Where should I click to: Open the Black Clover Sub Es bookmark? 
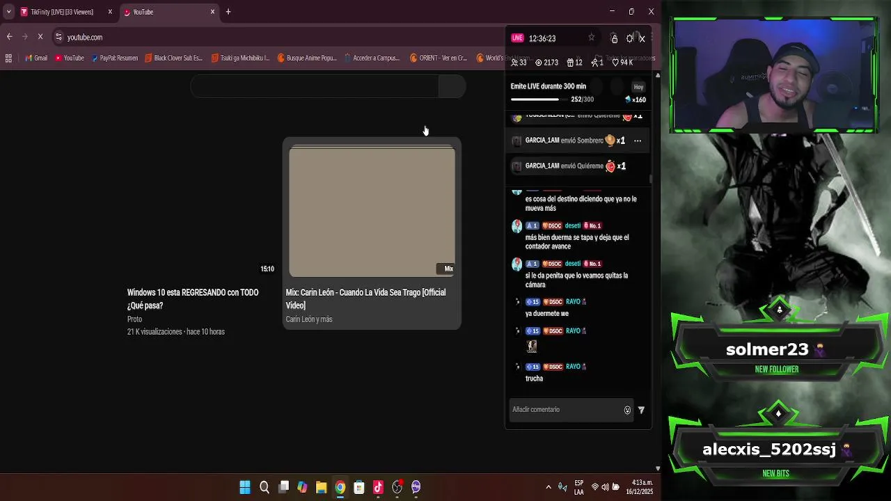click(173, 58)
